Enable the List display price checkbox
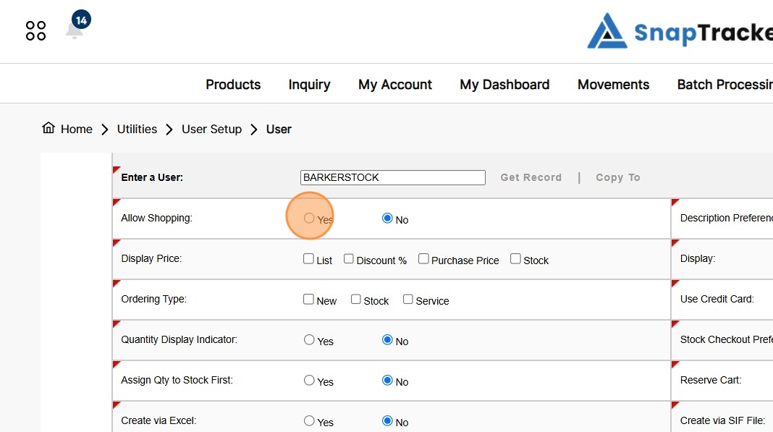 pyautogui.click(x=309, y=259)
